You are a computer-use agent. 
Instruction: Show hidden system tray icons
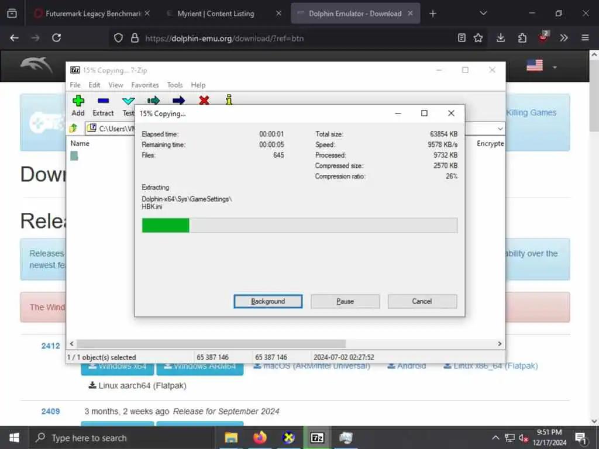pyautogui.click(x=495, y=438)
